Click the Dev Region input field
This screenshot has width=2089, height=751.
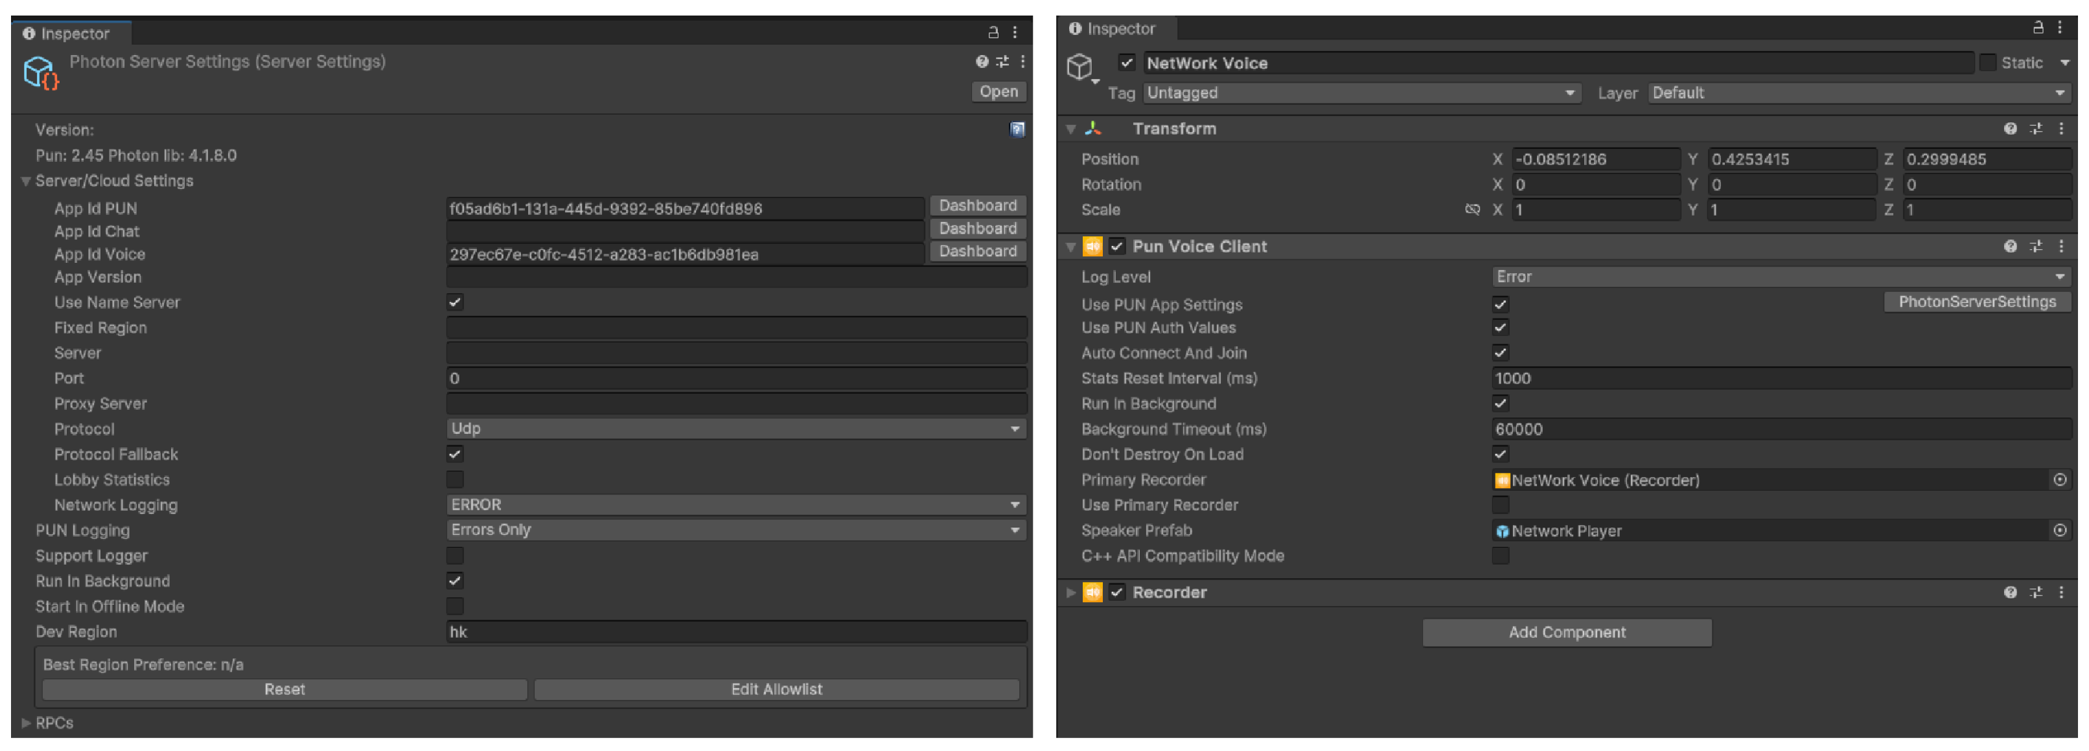(x=735, y=632)
